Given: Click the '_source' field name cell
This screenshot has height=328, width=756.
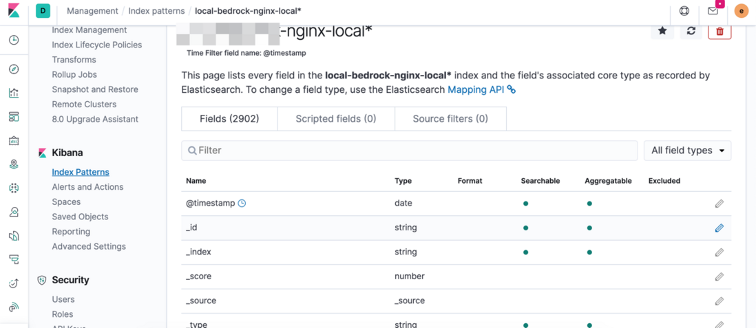Looking at the screenshot, I should [x=201, y=301].
